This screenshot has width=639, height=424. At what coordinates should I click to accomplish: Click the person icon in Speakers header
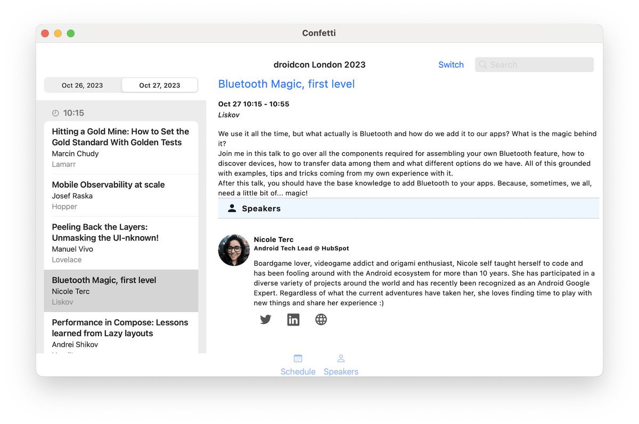pyautogui.click(x=232, y=209)
